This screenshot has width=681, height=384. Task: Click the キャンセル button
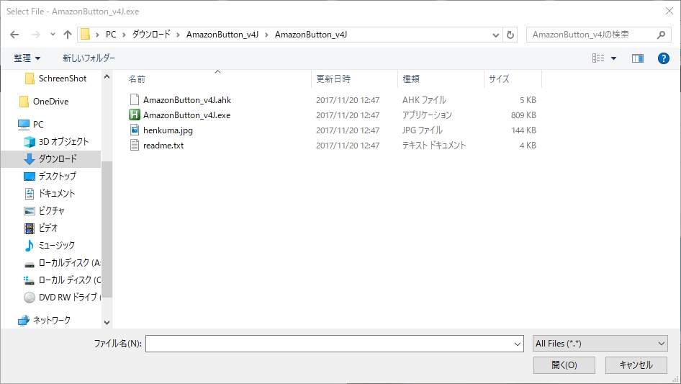coord(636,365)
